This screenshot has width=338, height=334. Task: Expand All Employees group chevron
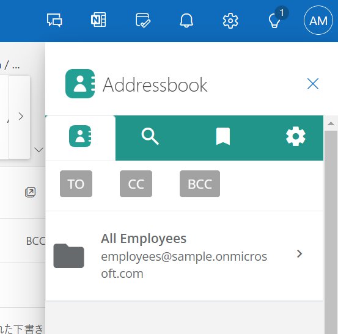pos(299,254)
